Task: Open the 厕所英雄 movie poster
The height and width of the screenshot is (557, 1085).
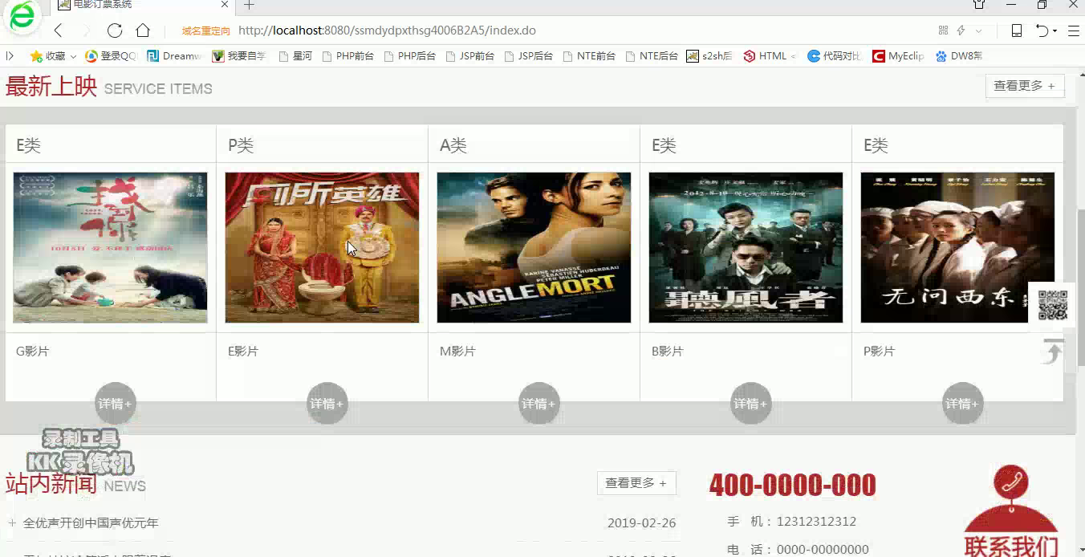Action: (x=322, y=247)
